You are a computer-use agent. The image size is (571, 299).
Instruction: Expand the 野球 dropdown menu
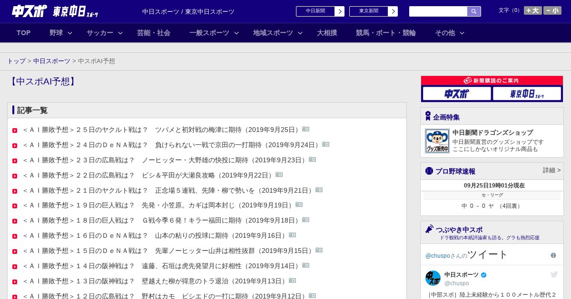[x=61, y=33]
